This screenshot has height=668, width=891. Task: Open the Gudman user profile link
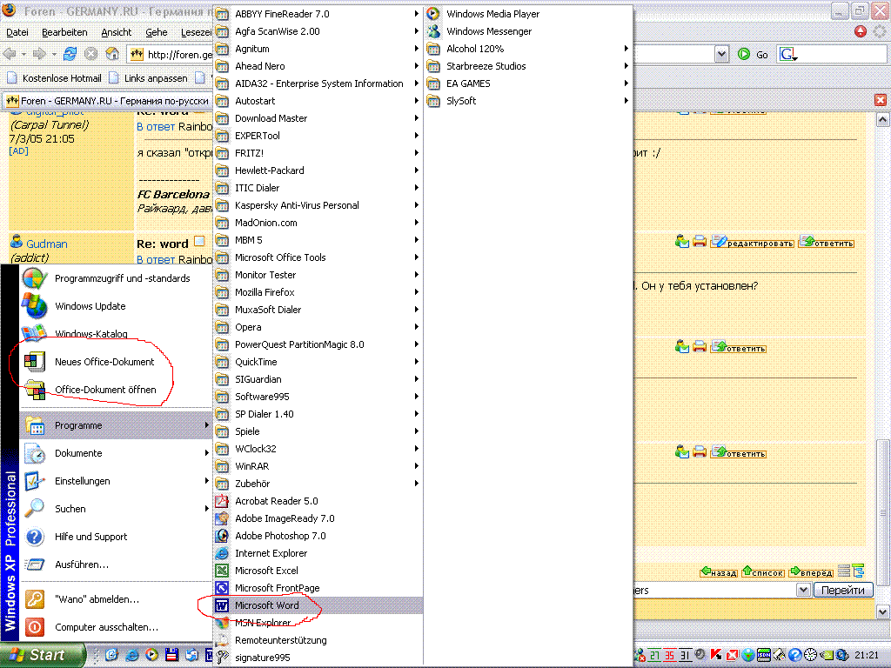(47, 244)
